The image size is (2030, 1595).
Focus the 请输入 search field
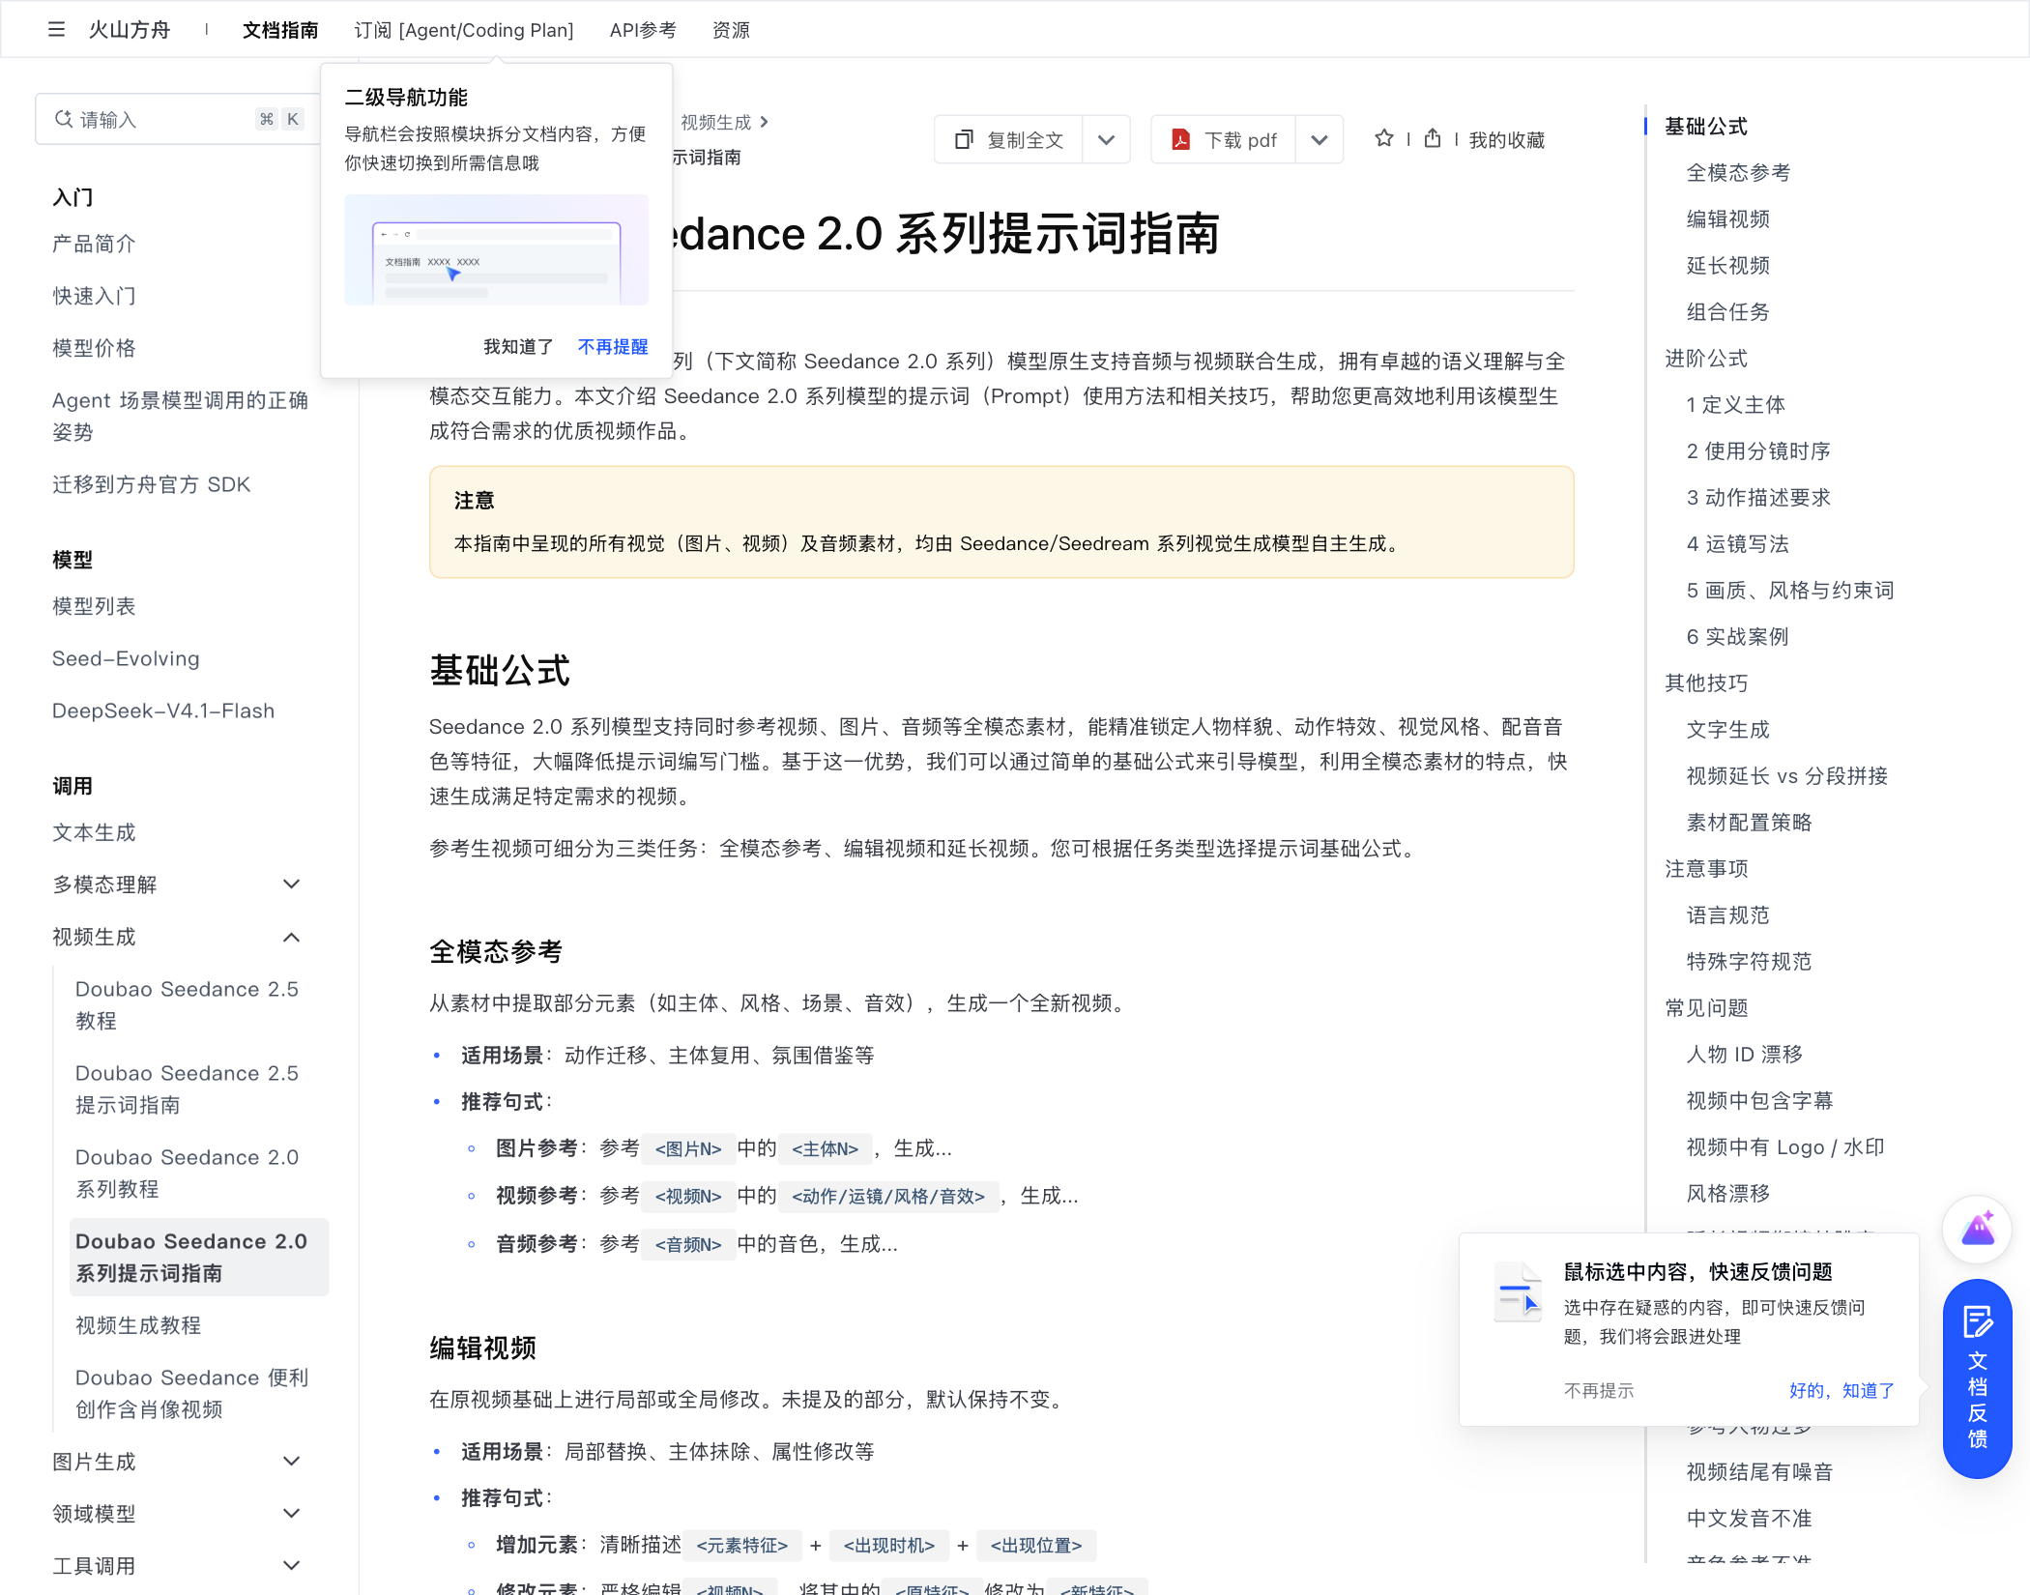pos(180,119)
